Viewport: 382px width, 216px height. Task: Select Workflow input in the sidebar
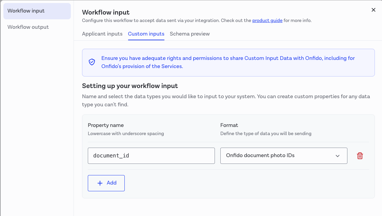(26, 11)
